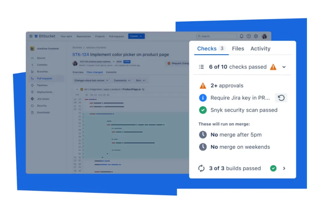The width and height of the screenshot is (318, 208).
Task: Open Changes since last review dropdown
Action: (91, 81)
